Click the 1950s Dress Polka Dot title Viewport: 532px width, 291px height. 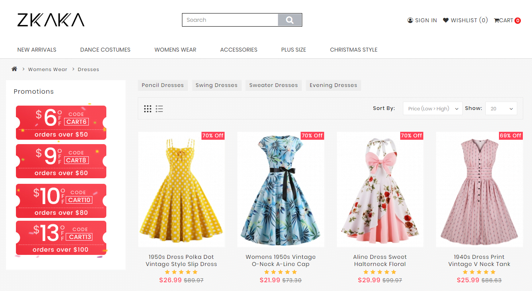tap(181, 260)
